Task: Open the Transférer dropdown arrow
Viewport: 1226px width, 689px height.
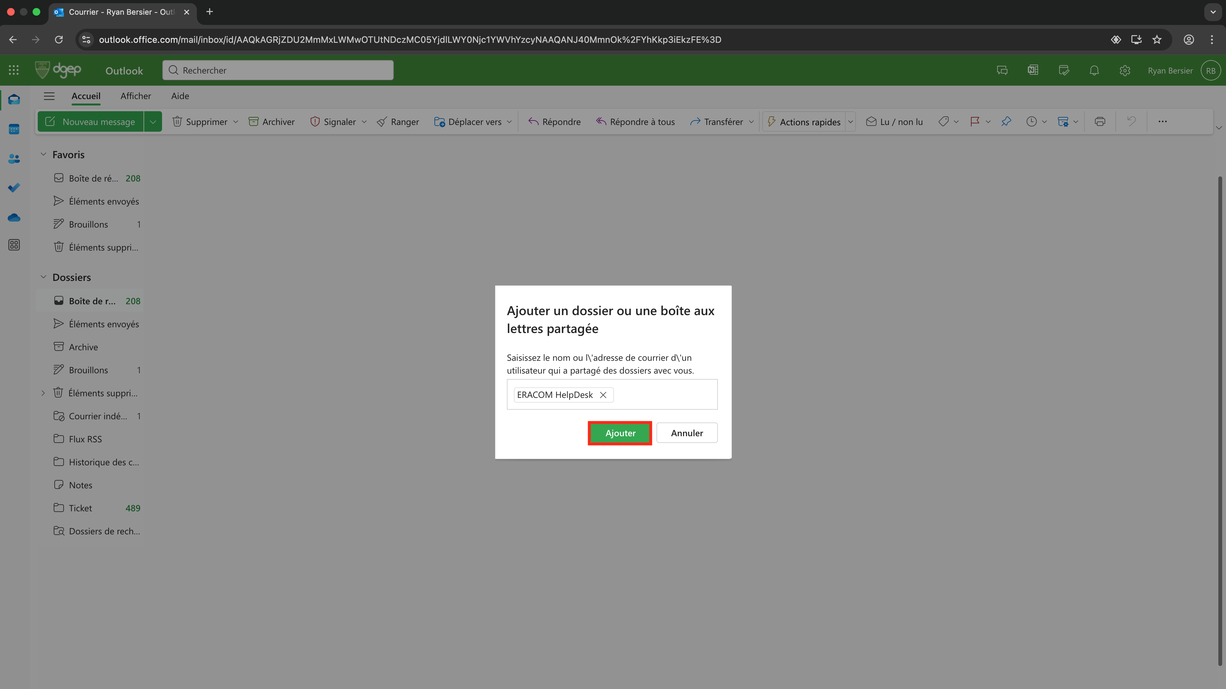Action: [751, 122]
